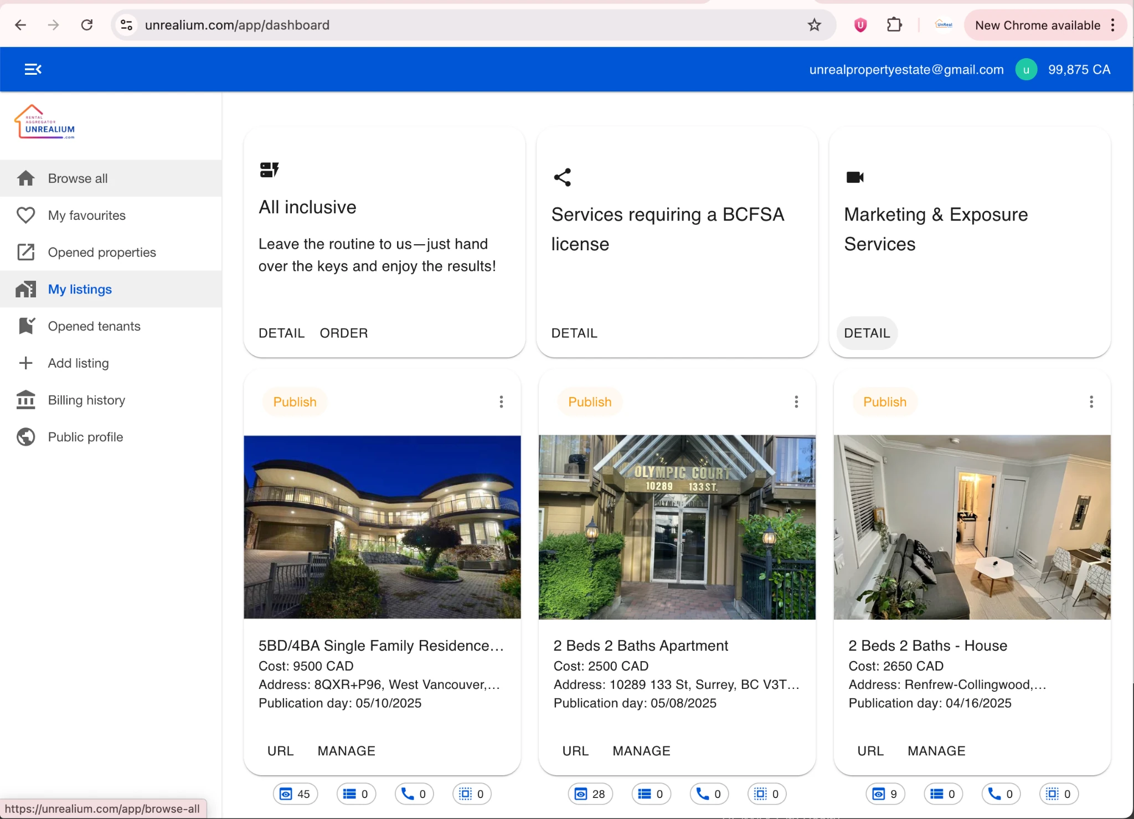This screenshot has width=1134, height=819.
Task: Open the Olympic Court listing photo
Action: [677, 527]
